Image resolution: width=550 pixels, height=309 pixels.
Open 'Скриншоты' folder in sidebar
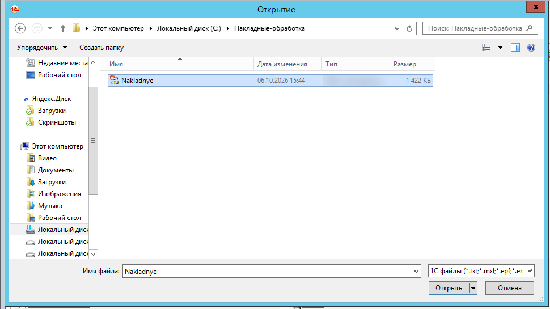coord(57,122)
